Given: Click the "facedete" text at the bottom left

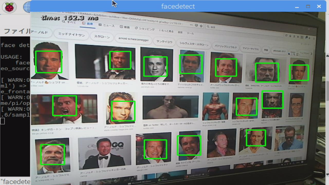Looking at the screenshot, I should click(x=15, y=182).
